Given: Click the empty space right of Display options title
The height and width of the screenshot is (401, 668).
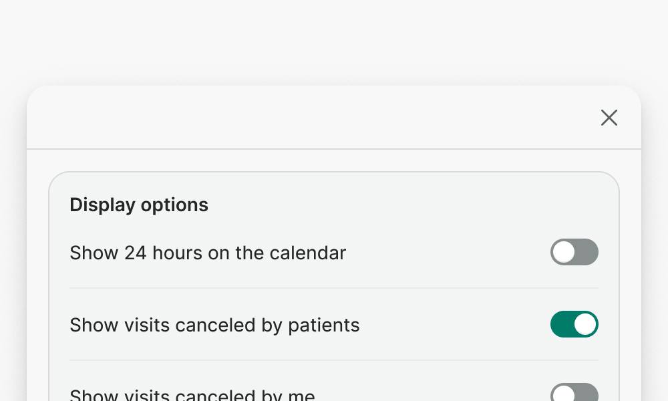Looking at the screenshot, I should click(x=401, y=205).
